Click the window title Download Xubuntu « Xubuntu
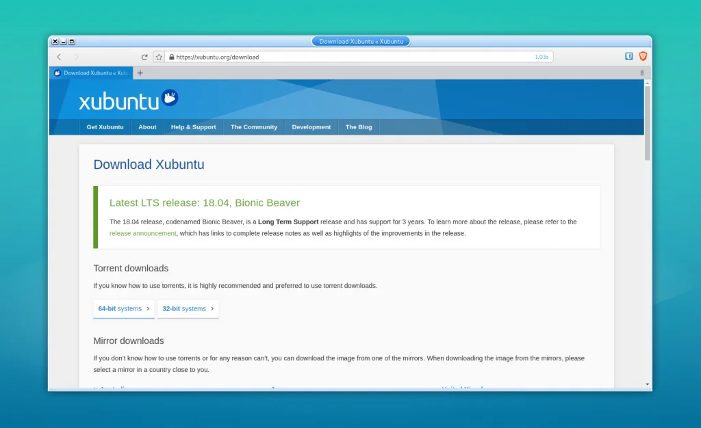This screenshot has height=428, width=701. pyautogui.click(x=361, y=41)
